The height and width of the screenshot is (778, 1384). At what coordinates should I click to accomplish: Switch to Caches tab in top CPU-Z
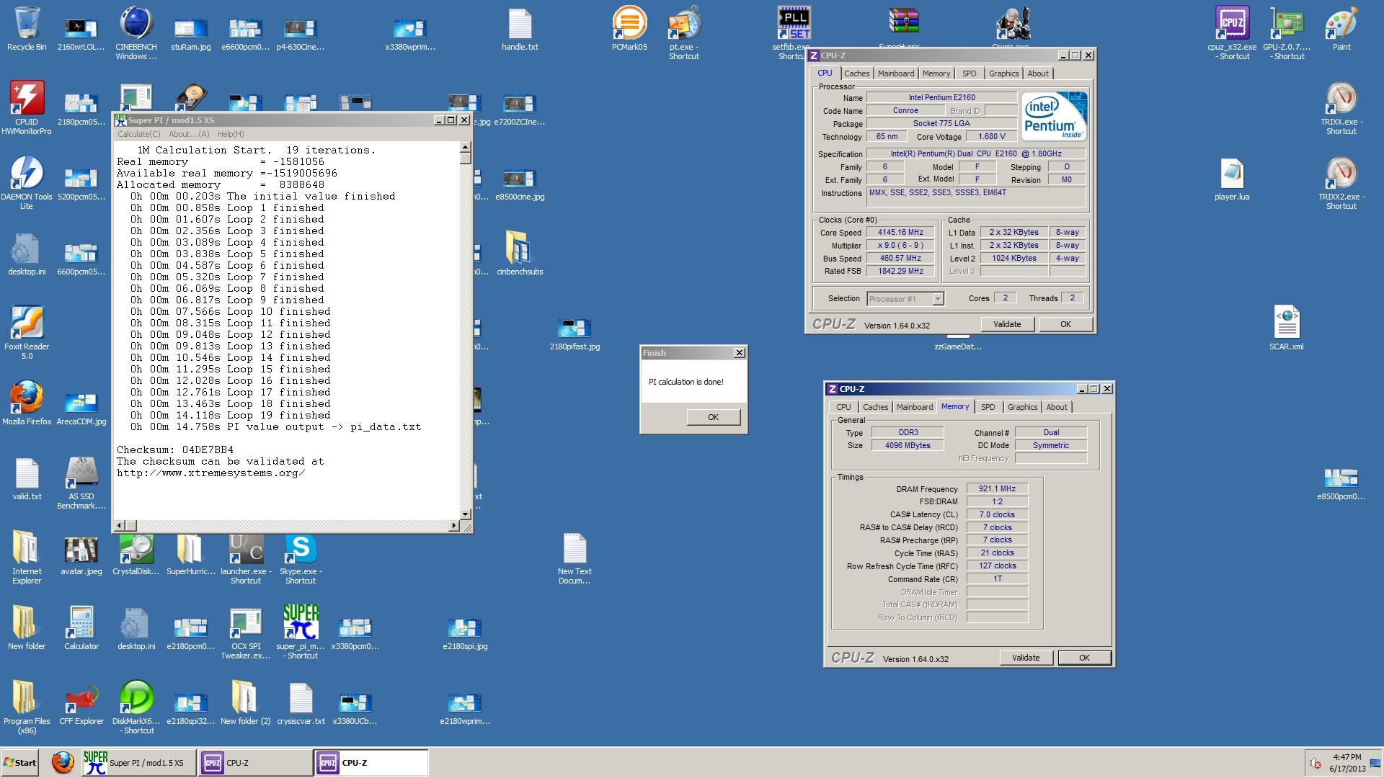pyautogui.click(x=856, y=73)
